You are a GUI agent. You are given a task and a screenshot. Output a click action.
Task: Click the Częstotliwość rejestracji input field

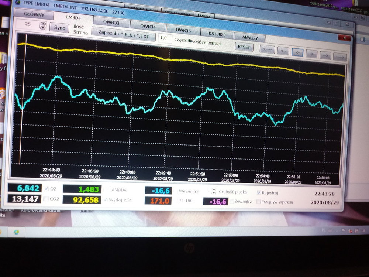[165, 38]
